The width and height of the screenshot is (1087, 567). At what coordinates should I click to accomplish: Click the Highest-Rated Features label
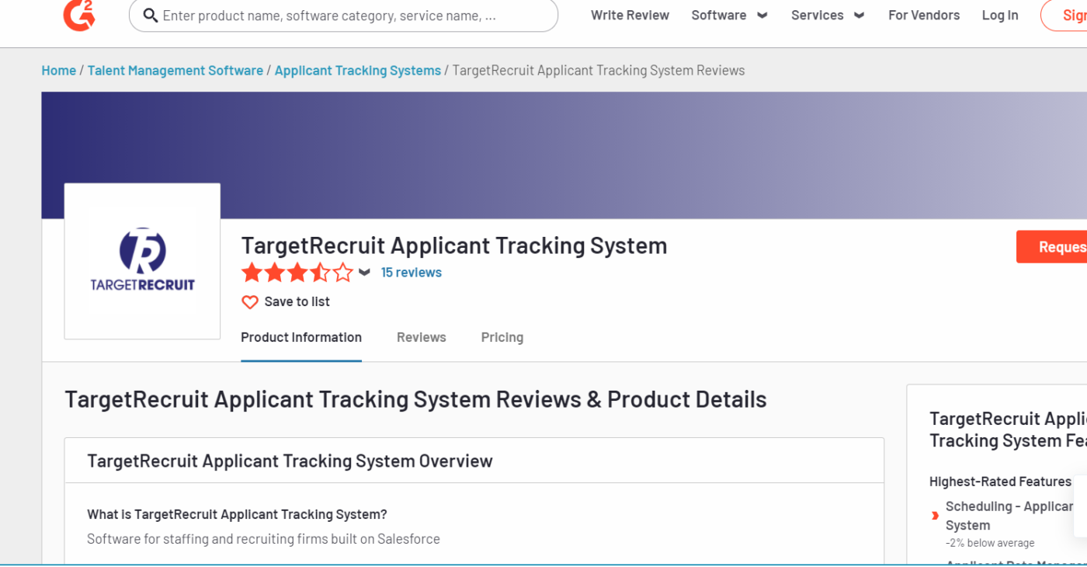click(x=1000, y=482)
